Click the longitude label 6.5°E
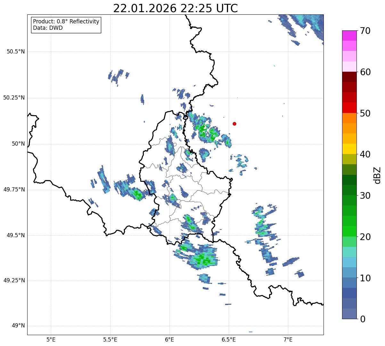Viewport: 385px width, 346px height. tap(229, 339)
